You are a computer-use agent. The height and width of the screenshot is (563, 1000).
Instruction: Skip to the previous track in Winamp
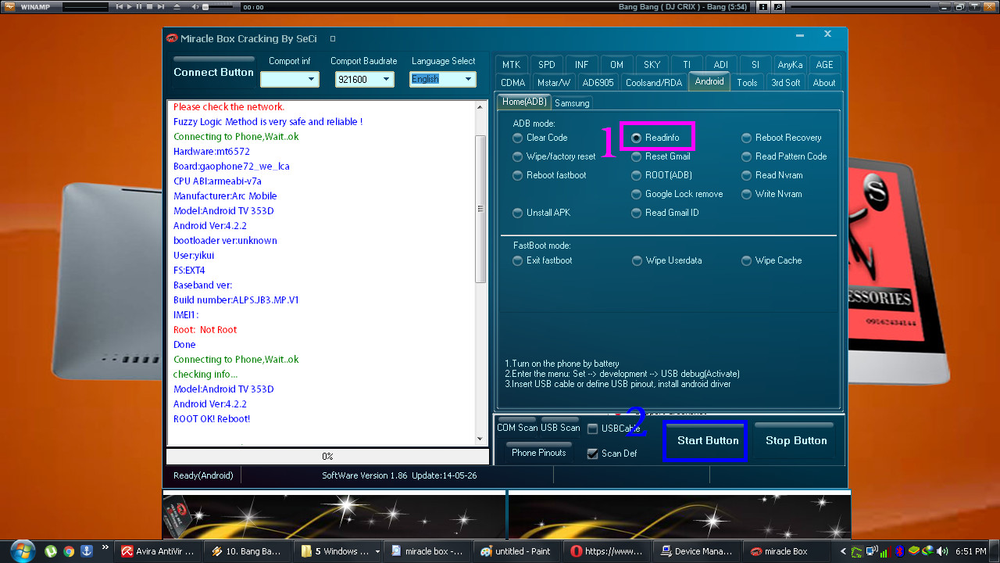[x=120, y=6]
